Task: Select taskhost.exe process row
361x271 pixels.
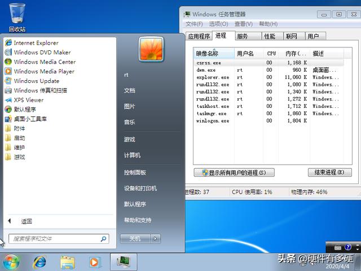Action: 269,106
